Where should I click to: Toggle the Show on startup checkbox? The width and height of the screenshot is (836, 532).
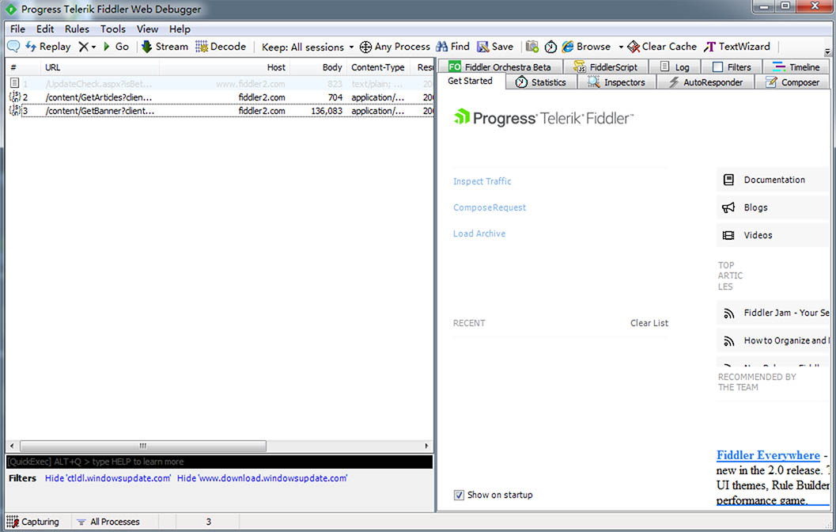tap(459, 496)
